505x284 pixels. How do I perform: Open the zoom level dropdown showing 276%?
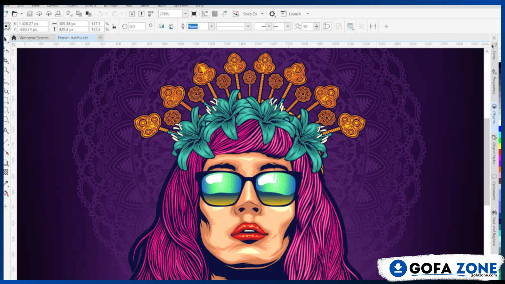pos(185,14)
